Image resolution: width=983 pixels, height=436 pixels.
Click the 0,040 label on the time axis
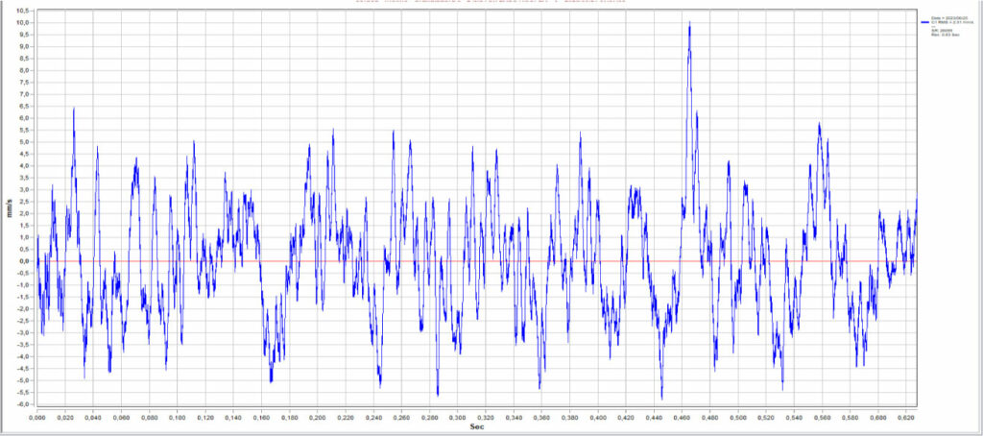(x=93, y=417)
